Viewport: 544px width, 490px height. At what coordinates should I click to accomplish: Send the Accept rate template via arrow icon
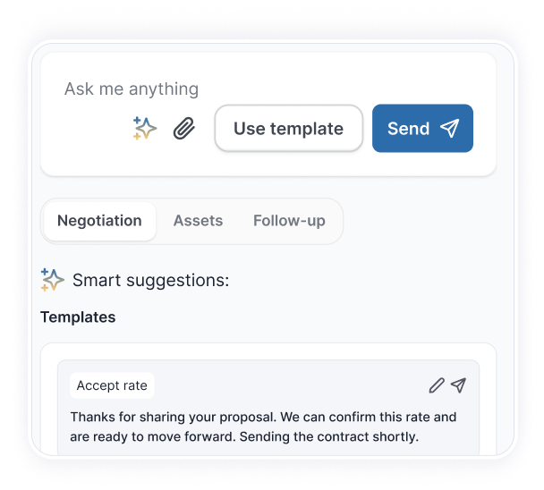coord(458,385)
